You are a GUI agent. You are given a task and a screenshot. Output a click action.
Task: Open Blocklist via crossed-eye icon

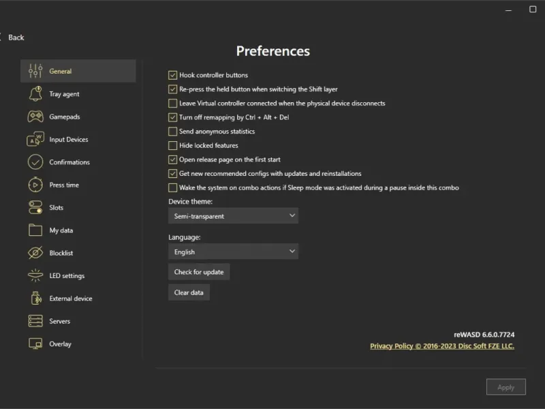click(x=35, y=253)
